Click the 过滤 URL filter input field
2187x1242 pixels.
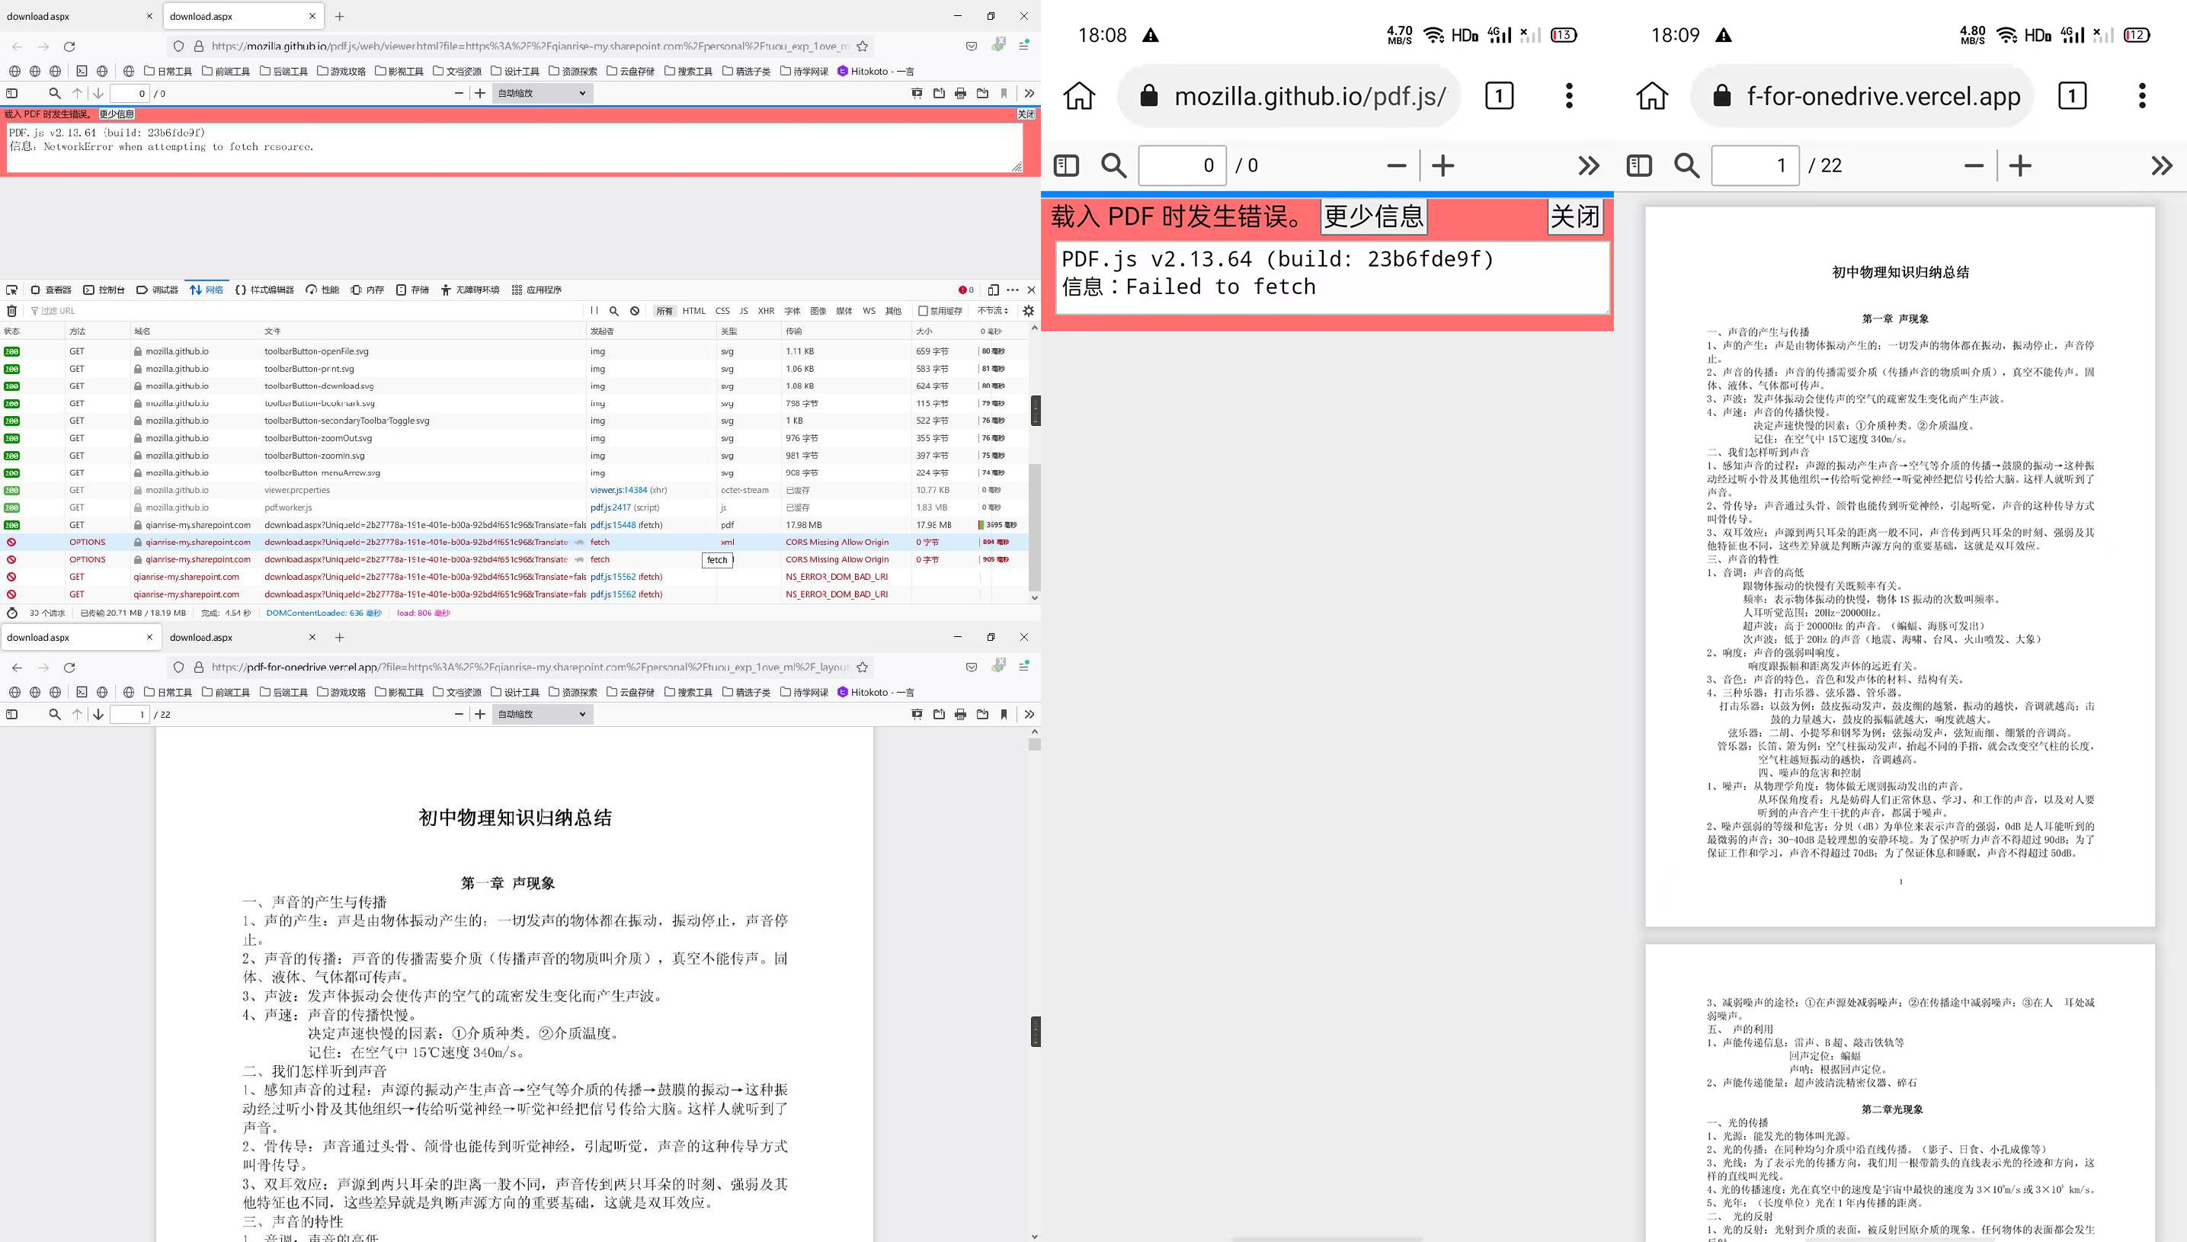coord(85,311)
